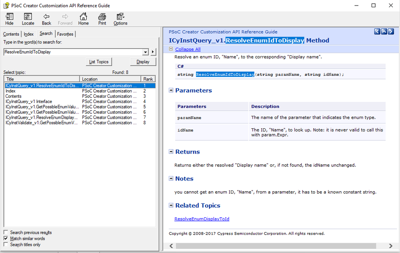
Task: Go to previous topic arrow in header
Action: tap(377, 31)
